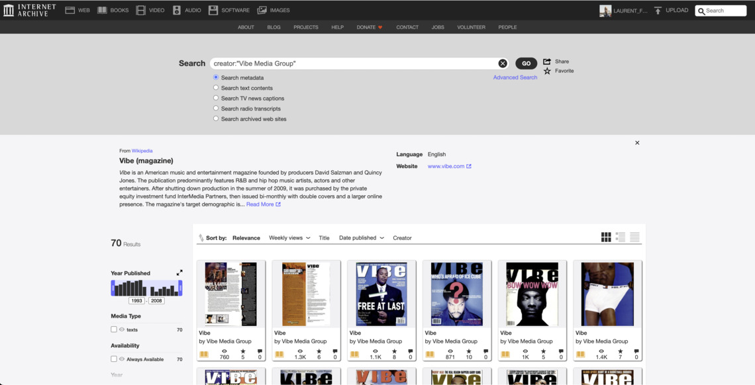
Task: Open the Vibe 'Free At Last' cover thumbnail
Action: (x=381, y=294)
